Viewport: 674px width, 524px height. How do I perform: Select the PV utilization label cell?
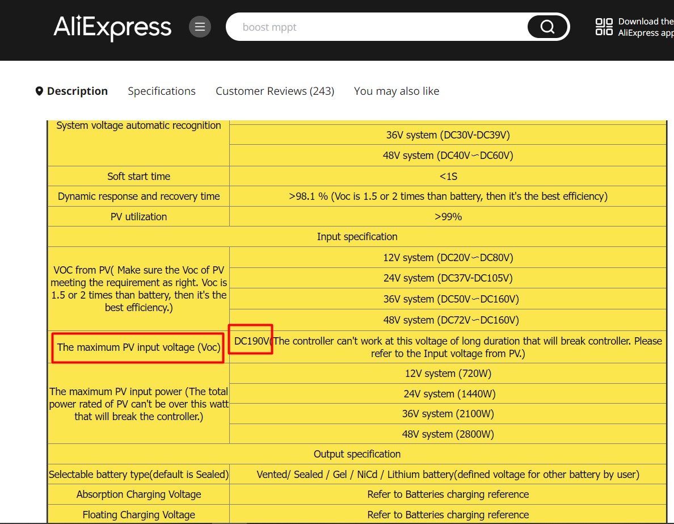pos(138,217)
